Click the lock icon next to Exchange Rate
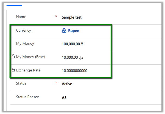Image resolution: width=165 pixels, height=114 pixels. click(13, 70)
